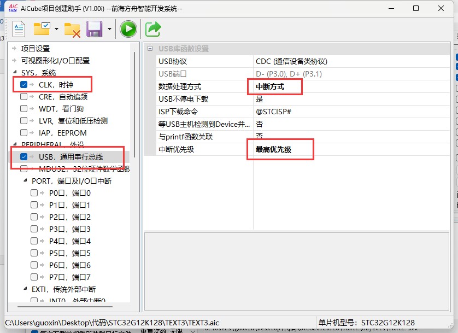
Task: Collapse the PORT, 端口及I/O口中断 node
Action: [25, 181]
